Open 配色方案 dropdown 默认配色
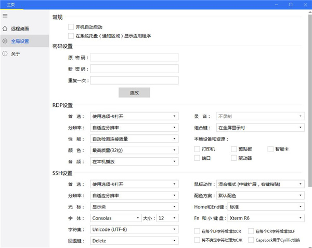Screen dimensions: 312x248 tap(261, 196)
